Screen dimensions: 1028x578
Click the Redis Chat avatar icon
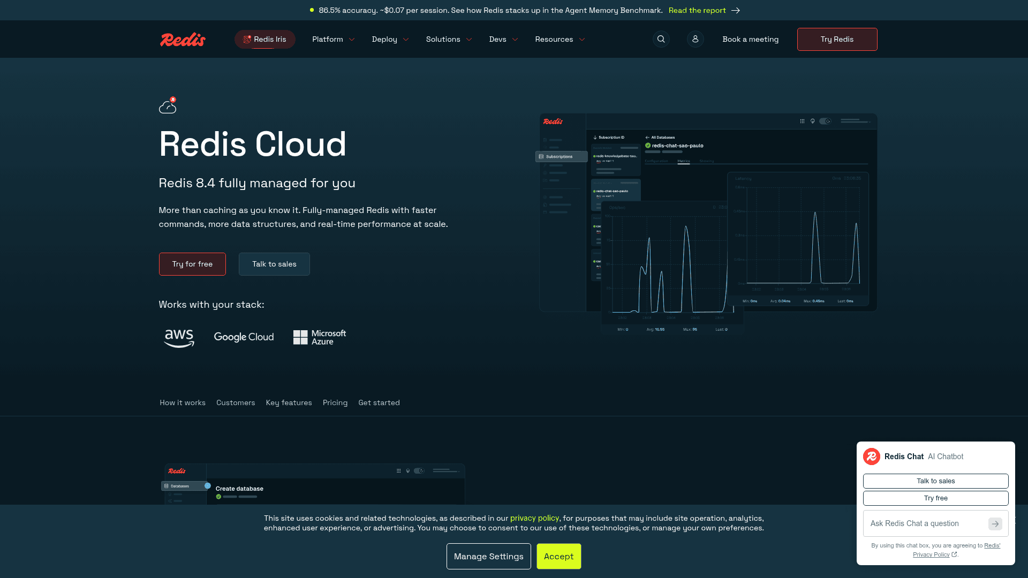click(x=872, y=457)
